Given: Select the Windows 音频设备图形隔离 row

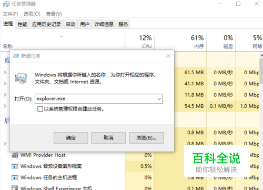Looking at the screenshot, I should [130, 166].
